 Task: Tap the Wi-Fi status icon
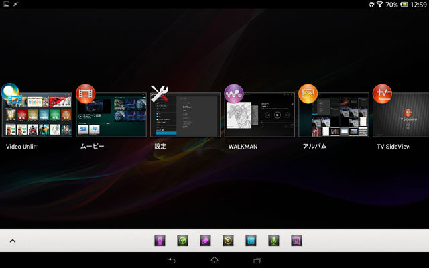(380, 4)
